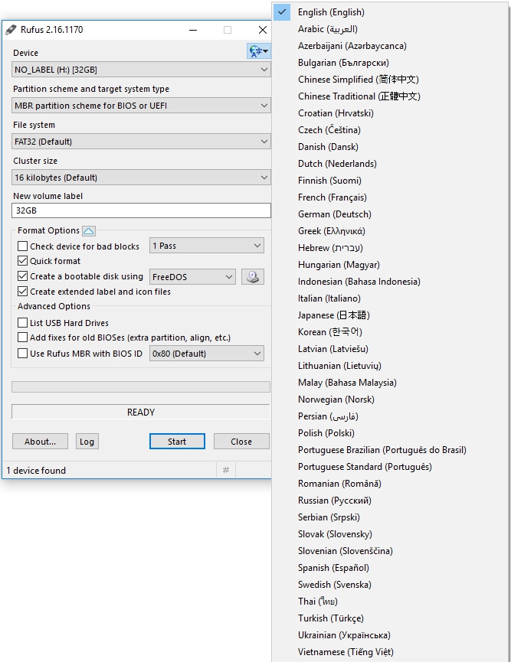Select Chinese Simplified language
Screen dimensions: 511x662
click(x=390, y=80)
